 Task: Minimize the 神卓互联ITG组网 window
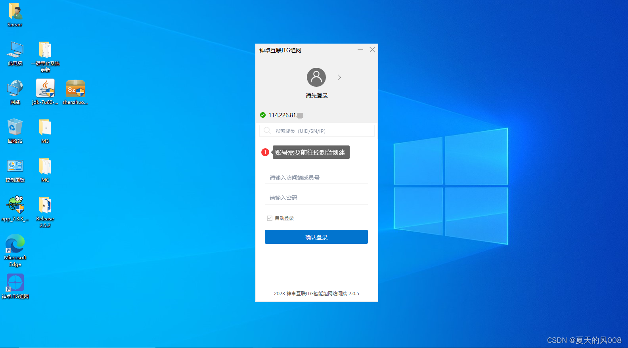[x=360, y=50]
